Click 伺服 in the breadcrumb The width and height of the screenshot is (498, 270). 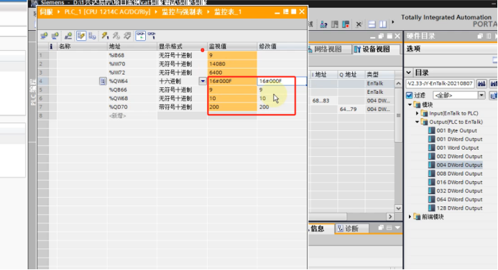tap(47, 12)
